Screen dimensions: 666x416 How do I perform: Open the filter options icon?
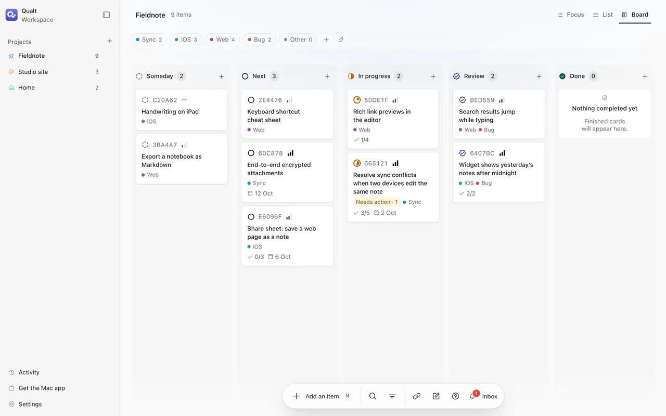[x=392, y=396]
